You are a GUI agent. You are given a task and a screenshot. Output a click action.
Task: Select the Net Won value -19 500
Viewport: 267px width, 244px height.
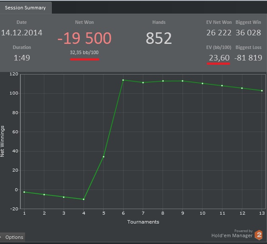(84, 38)
